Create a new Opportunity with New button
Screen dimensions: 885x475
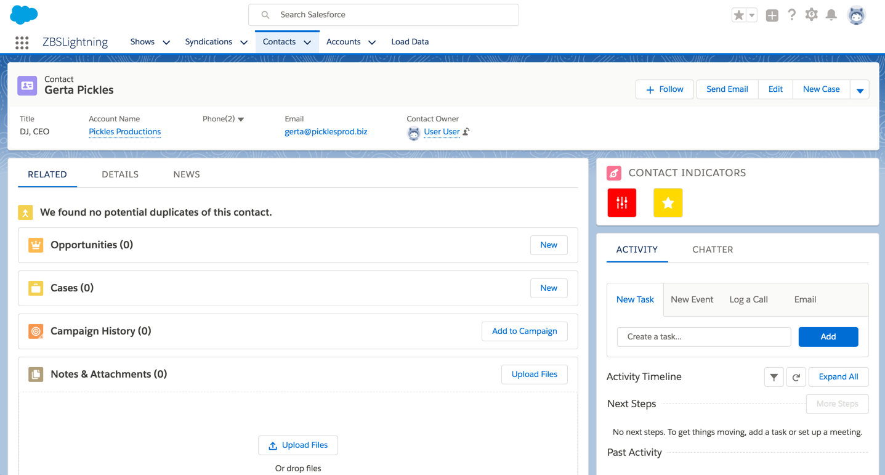549,245
